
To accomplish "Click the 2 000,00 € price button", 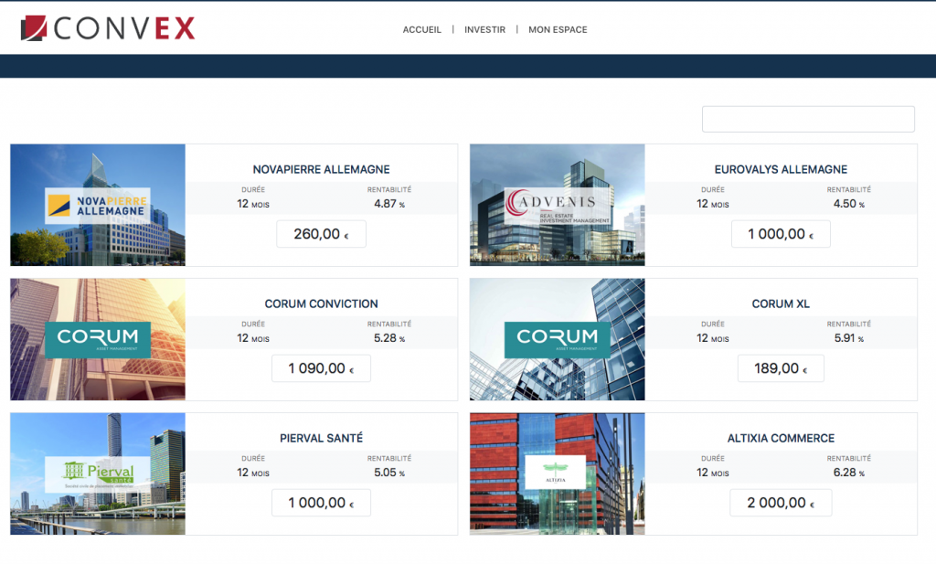I will pyautogui.click(x=781, y=503).
